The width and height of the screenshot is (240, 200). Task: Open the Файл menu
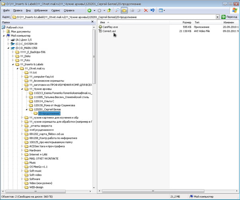(x=6, y=10)
